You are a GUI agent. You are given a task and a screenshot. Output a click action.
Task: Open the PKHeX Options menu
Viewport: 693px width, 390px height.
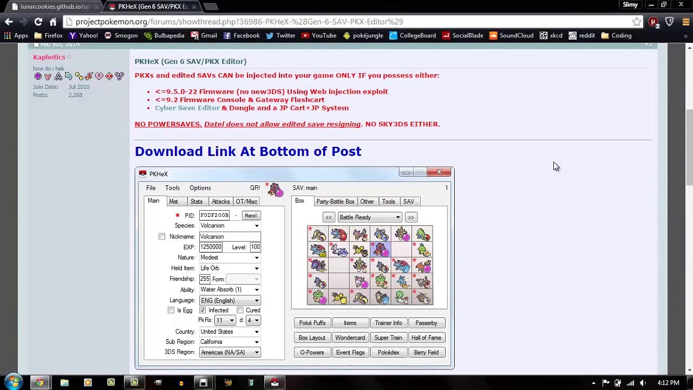click(x=200, y=188)
